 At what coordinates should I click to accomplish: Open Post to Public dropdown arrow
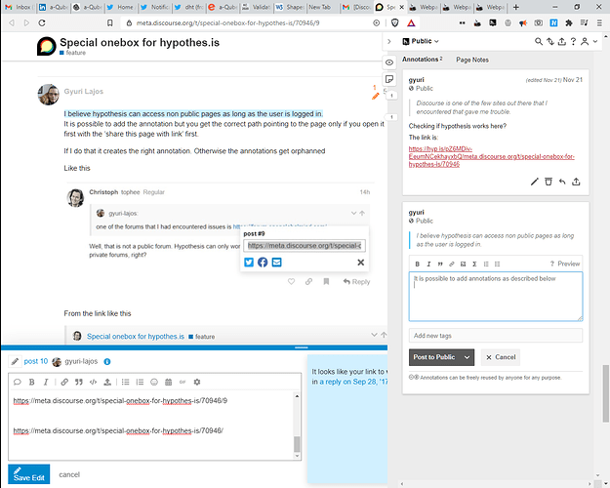pos(468,357)
